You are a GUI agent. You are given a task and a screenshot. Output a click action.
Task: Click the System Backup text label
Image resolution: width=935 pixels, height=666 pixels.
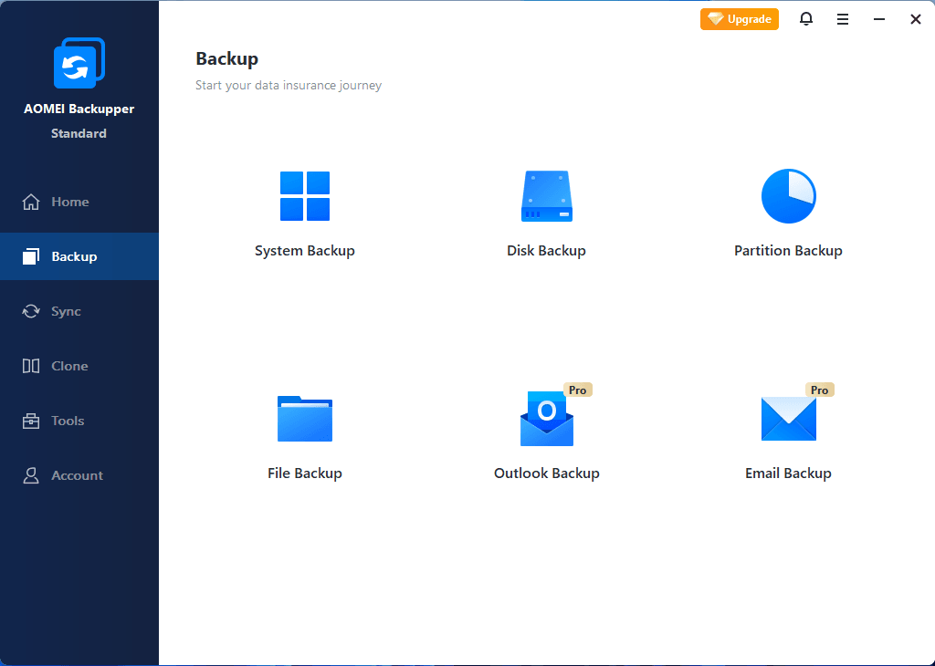(x=304, y=251)
